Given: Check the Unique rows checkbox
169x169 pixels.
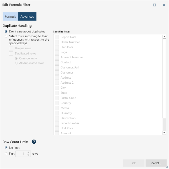Looking at the screenshot, I should [11, 48].
